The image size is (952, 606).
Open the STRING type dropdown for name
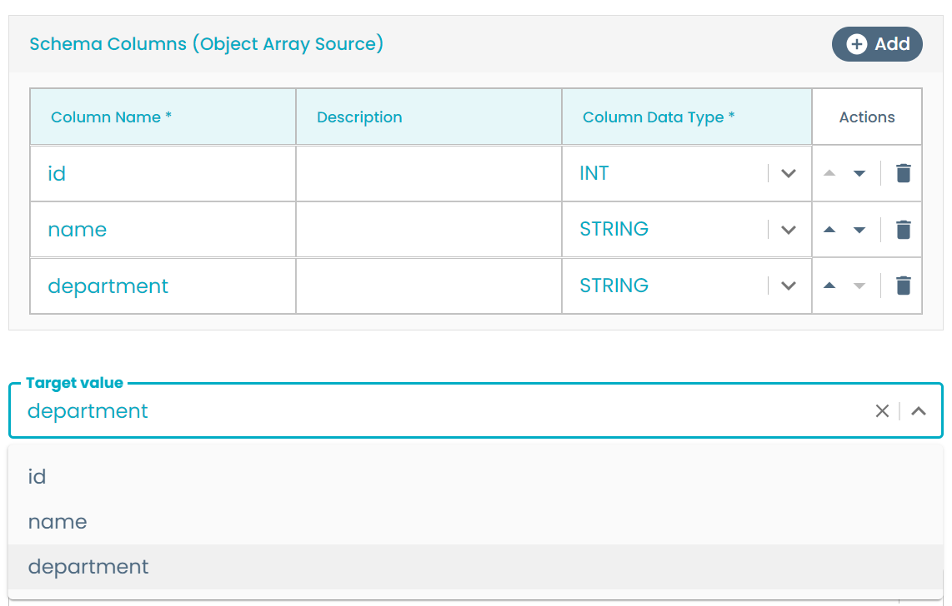coord(788,229)
